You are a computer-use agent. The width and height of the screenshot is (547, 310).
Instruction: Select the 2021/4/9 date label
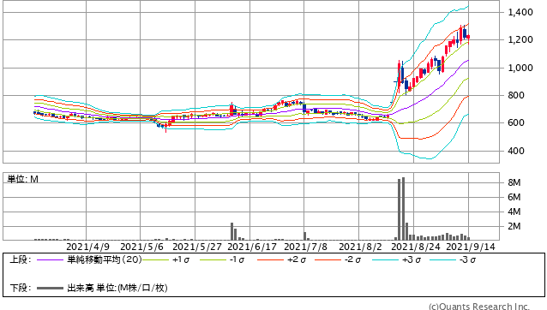pyautogui.click(x=87, y=247)
